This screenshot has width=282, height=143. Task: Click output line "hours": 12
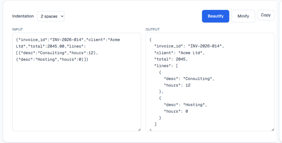tap(177, 85)
